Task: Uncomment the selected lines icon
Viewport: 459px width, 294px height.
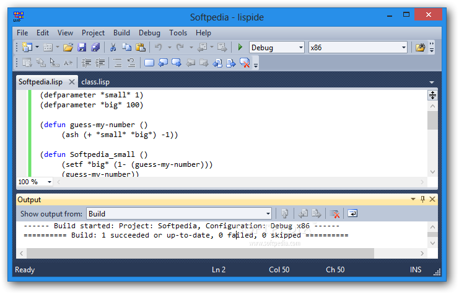Action: (131, 63)
